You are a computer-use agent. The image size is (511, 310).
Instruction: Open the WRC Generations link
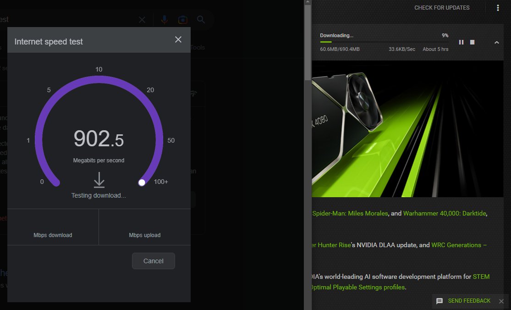[x=459, y=245]
